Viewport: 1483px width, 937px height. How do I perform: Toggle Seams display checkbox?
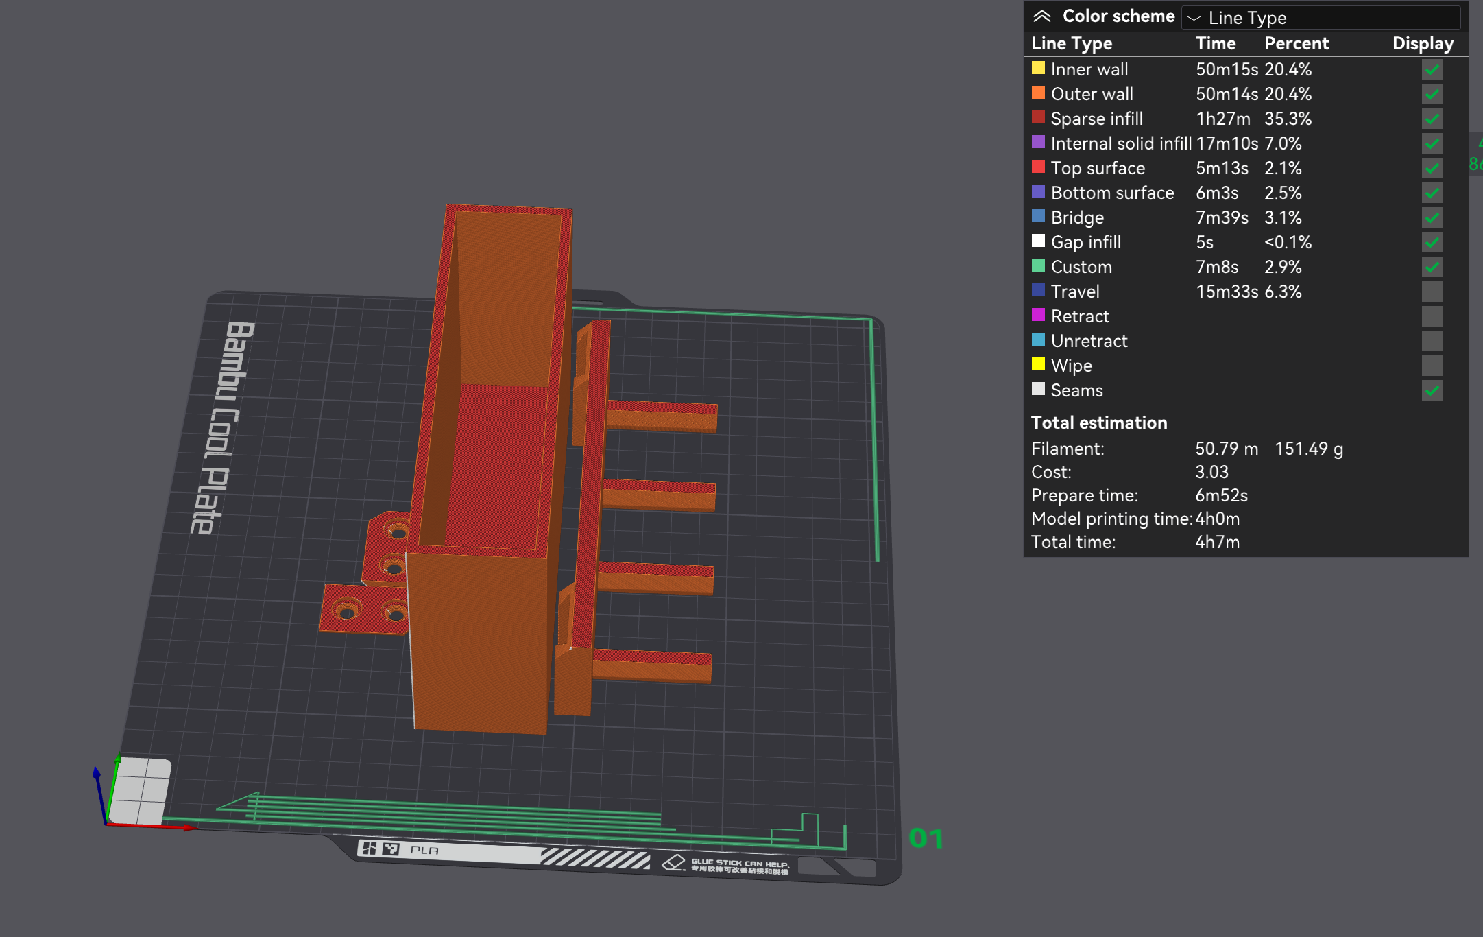point(1432,390)
